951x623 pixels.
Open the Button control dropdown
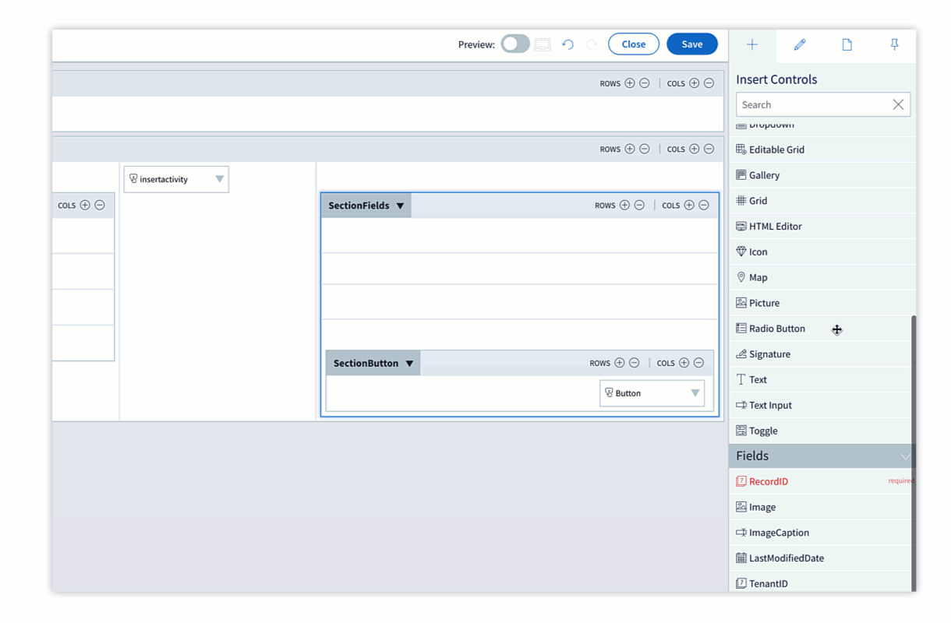tap(695, 393)
